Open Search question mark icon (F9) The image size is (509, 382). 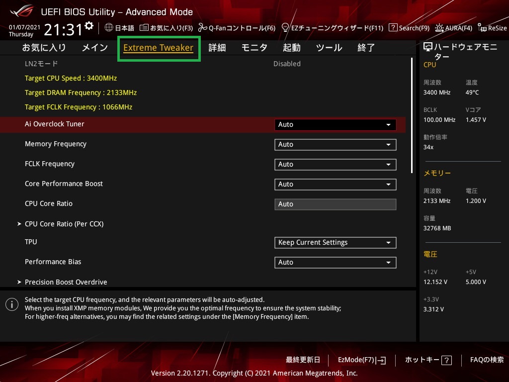tap(393, 28)
